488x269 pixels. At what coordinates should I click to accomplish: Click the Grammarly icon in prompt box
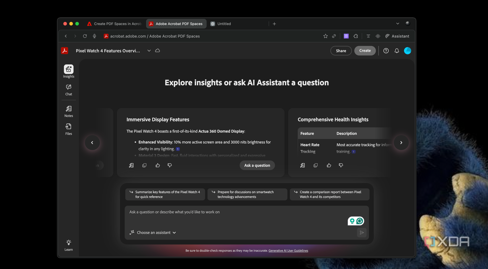click(360, 221)
